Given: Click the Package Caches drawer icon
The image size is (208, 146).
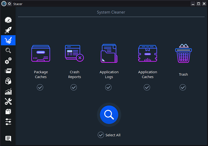Looking at the screenshot, I should [x=41, y=53].
